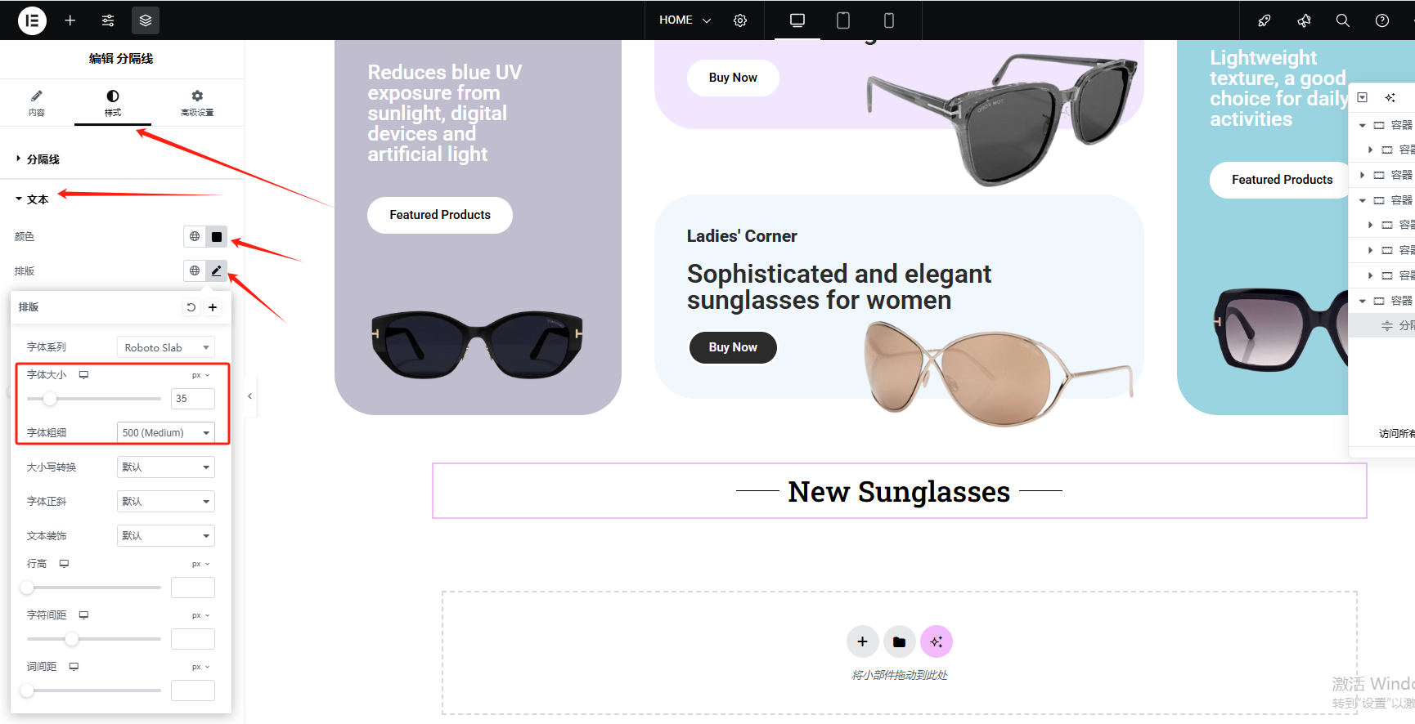The image size is (1415, 724).
Task: Switch to desktop preview mode
Action: [797, 20]
